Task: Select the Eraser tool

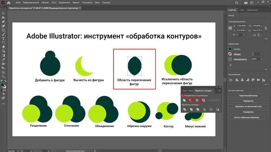Action: click(x=3, y=47)
